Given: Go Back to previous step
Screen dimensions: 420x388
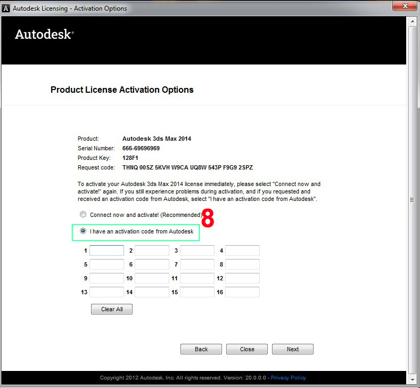Looking at the screenshot, I should pyautogui.click(x=201, y=349).
